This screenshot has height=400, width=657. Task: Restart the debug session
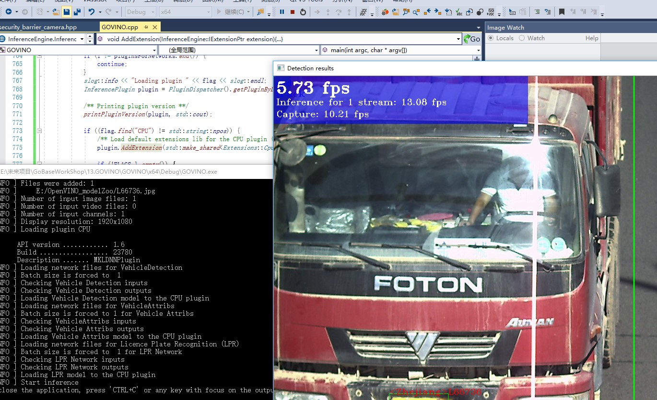303,11
